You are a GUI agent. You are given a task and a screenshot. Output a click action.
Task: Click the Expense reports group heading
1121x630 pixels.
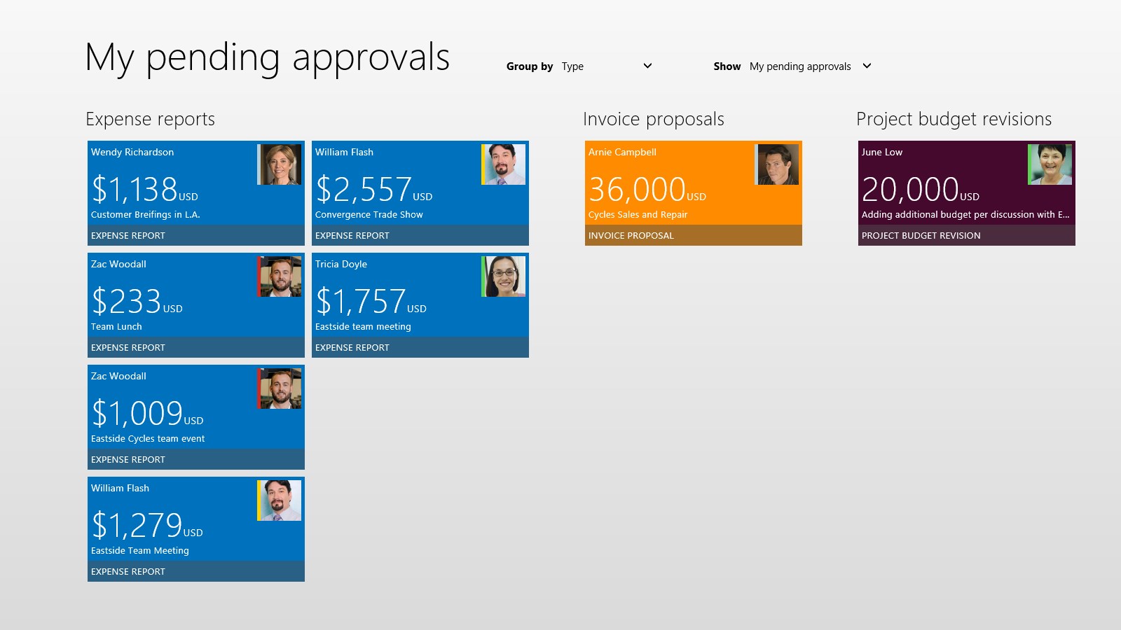(x=150, y=119)
